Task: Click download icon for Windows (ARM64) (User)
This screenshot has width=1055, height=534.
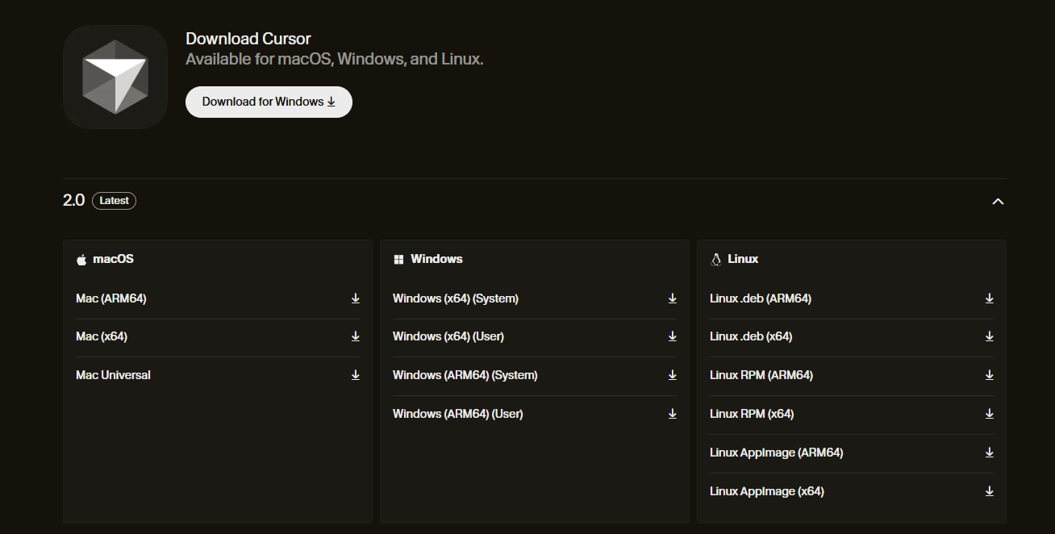Action: [672, 414]
